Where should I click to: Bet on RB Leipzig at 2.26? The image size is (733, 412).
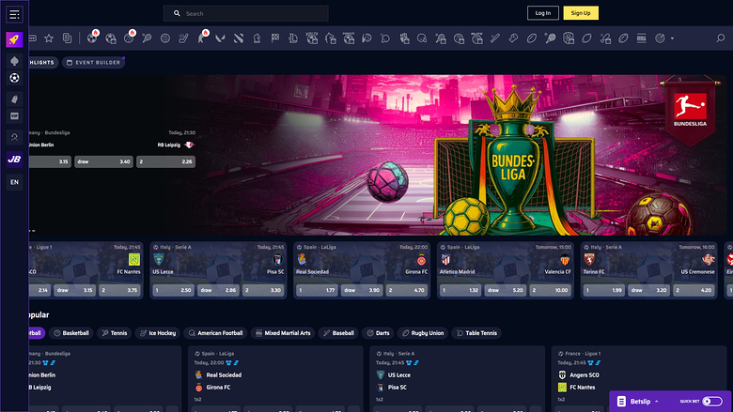tap(166, 162)
